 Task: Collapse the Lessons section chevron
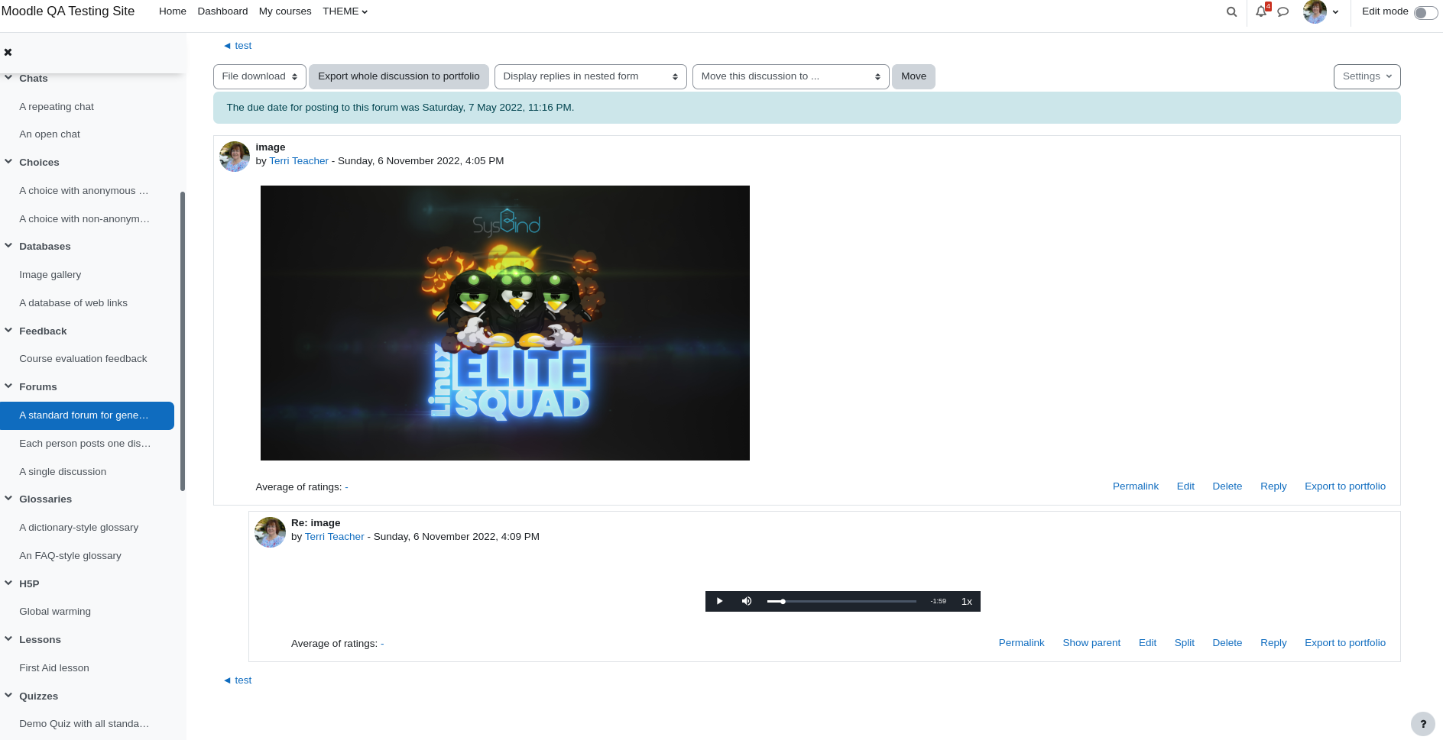tap(8, 638)
